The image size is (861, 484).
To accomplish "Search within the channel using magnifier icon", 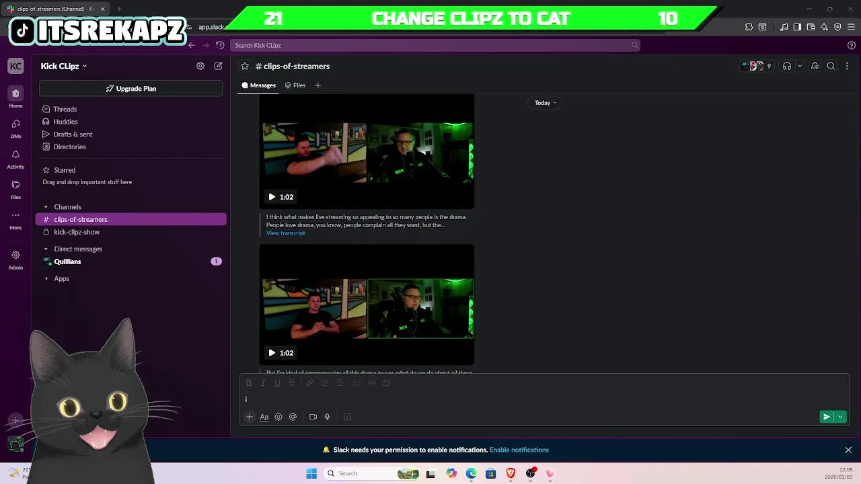I will point(831,66).
